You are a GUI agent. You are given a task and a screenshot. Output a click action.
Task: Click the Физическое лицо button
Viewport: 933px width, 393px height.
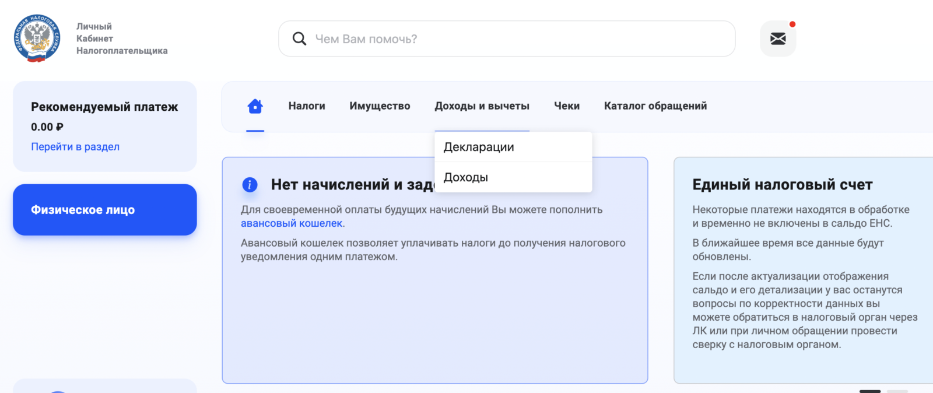point(105,210)
